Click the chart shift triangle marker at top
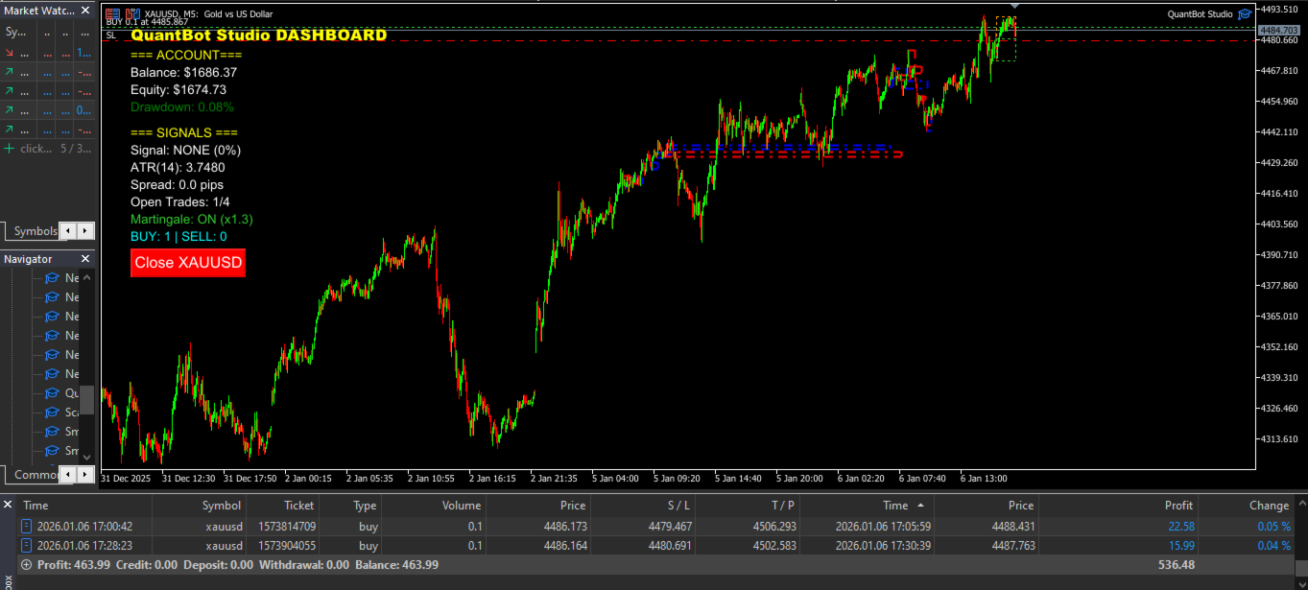This screenshot has height=590, width=1308. [1015, 8]
